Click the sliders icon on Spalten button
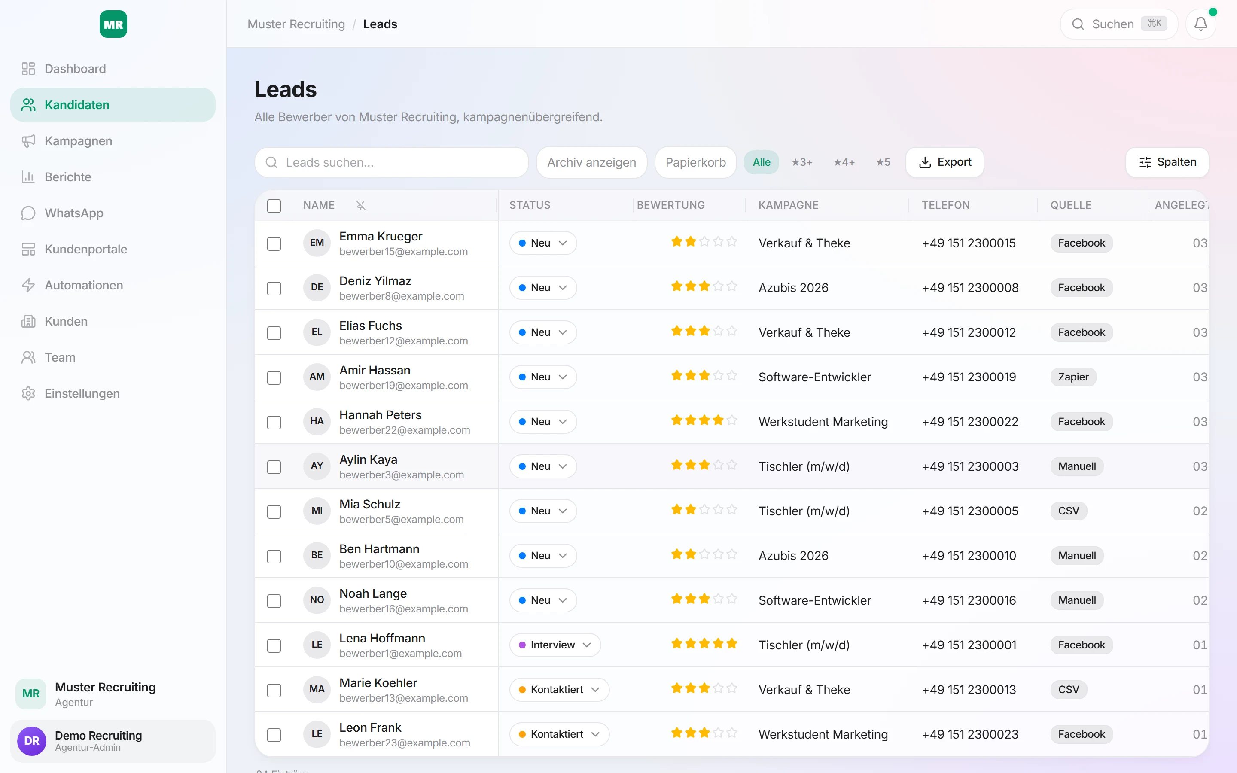This screenshot has width=1237, height=773. (x=1145, y=163)
